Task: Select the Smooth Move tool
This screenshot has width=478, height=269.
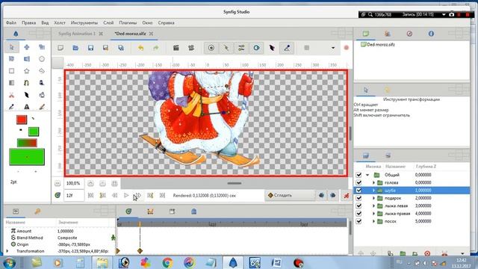Action: (27, 47)
